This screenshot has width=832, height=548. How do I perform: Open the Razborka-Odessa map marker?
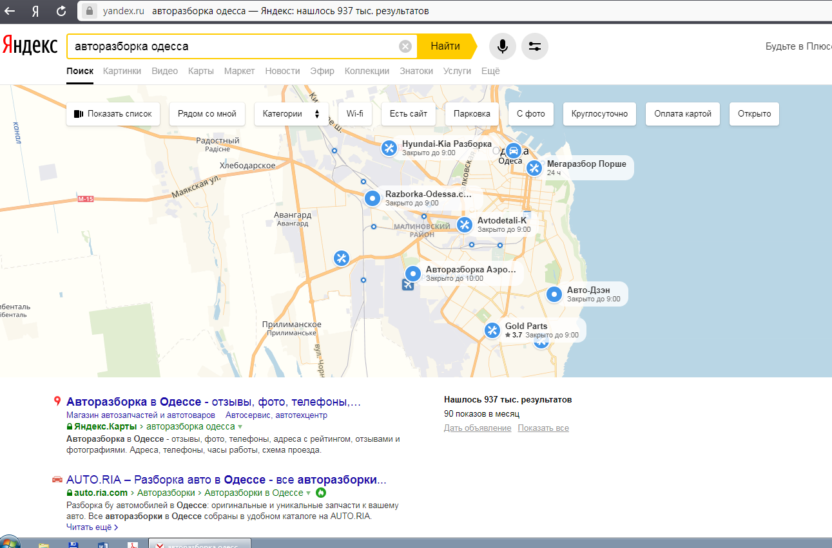tap(372, 198)
